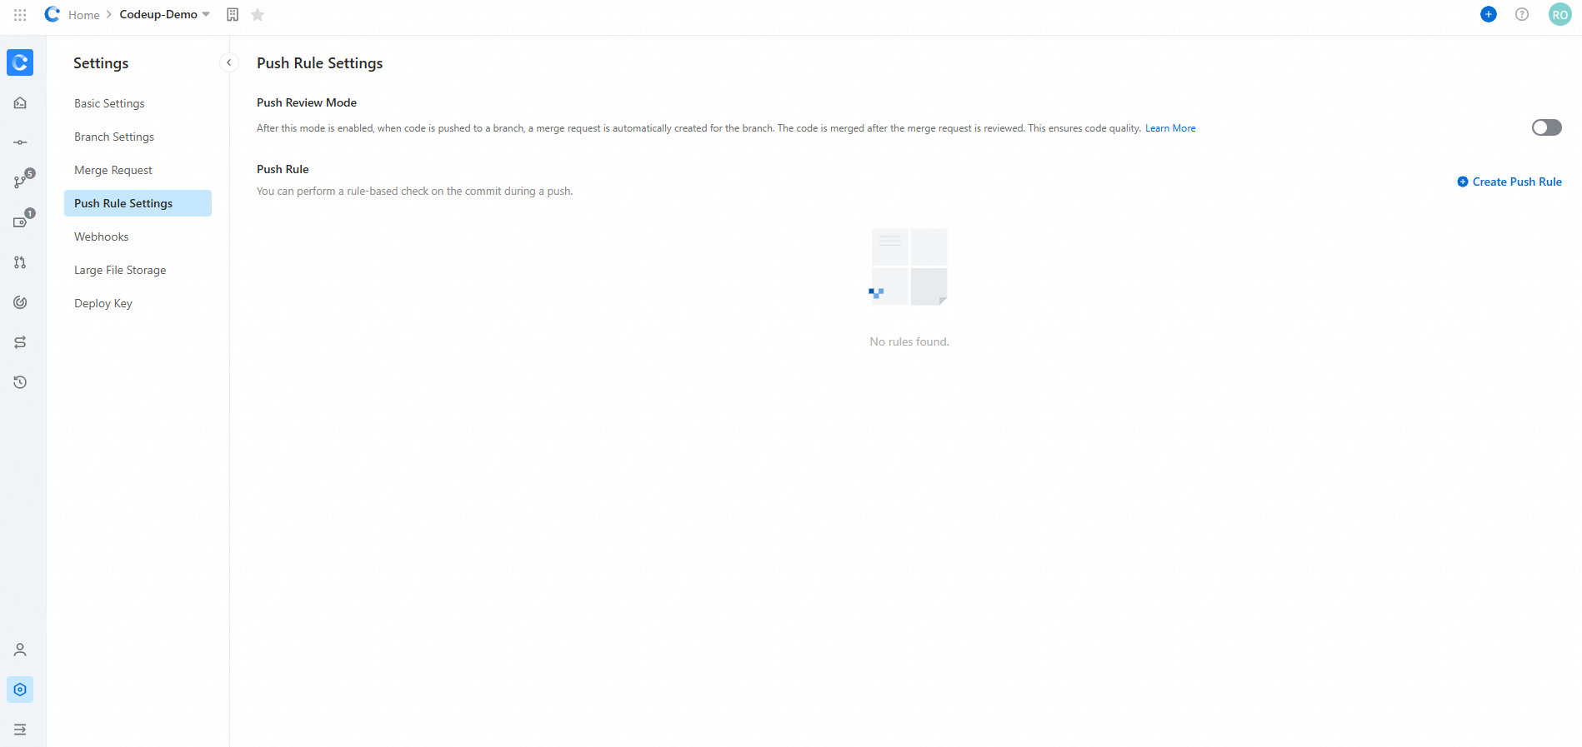The image size is (1582, 747).
Task: Click the Codeup logo in the top bar
Action: (x=53, y=14)
